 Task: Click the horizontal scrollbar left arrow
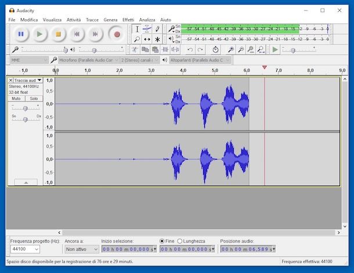(x=59, y=233)
